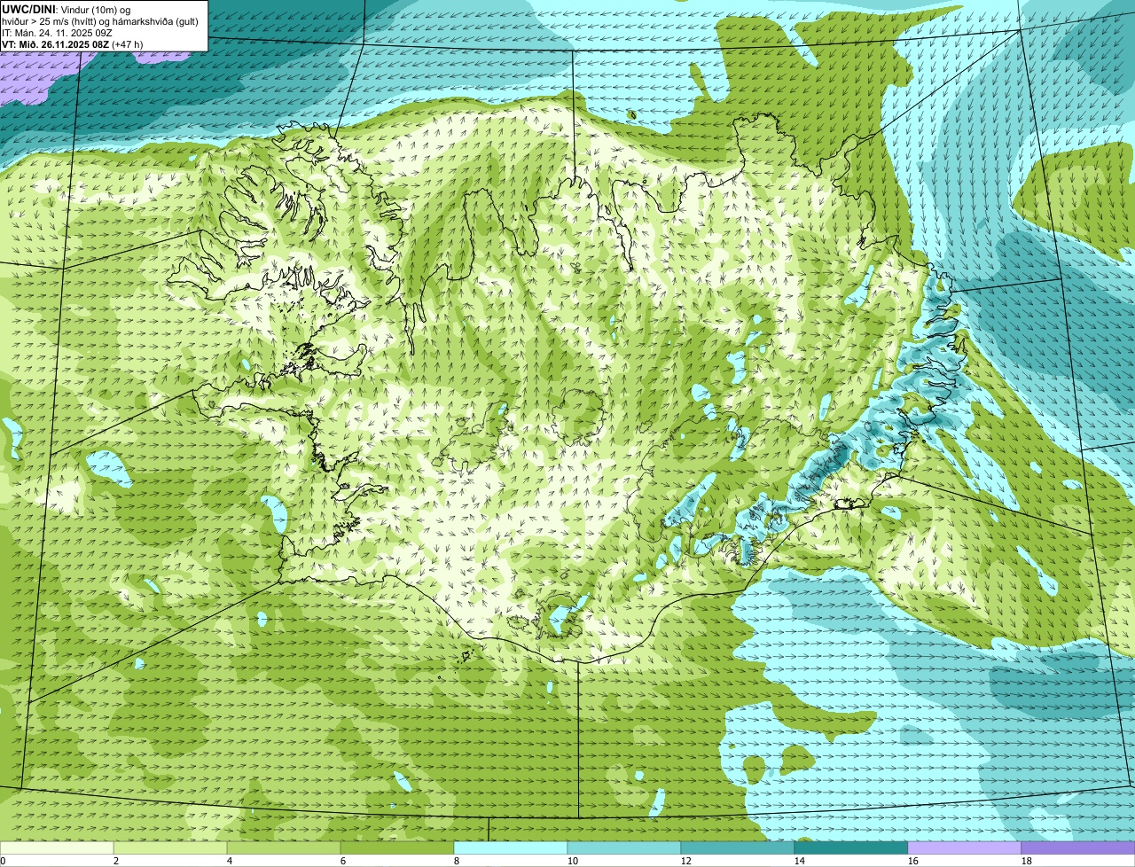1135x867 pixels.
Task: Click the 4–6 m/s green scale segment
Action: [x=284, y=847]
